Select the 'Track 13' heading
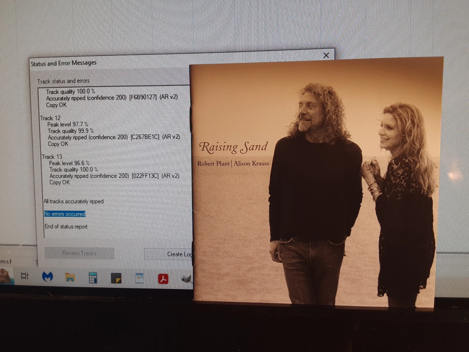Screen dimensions: 469x352 [x=52, y=157]
